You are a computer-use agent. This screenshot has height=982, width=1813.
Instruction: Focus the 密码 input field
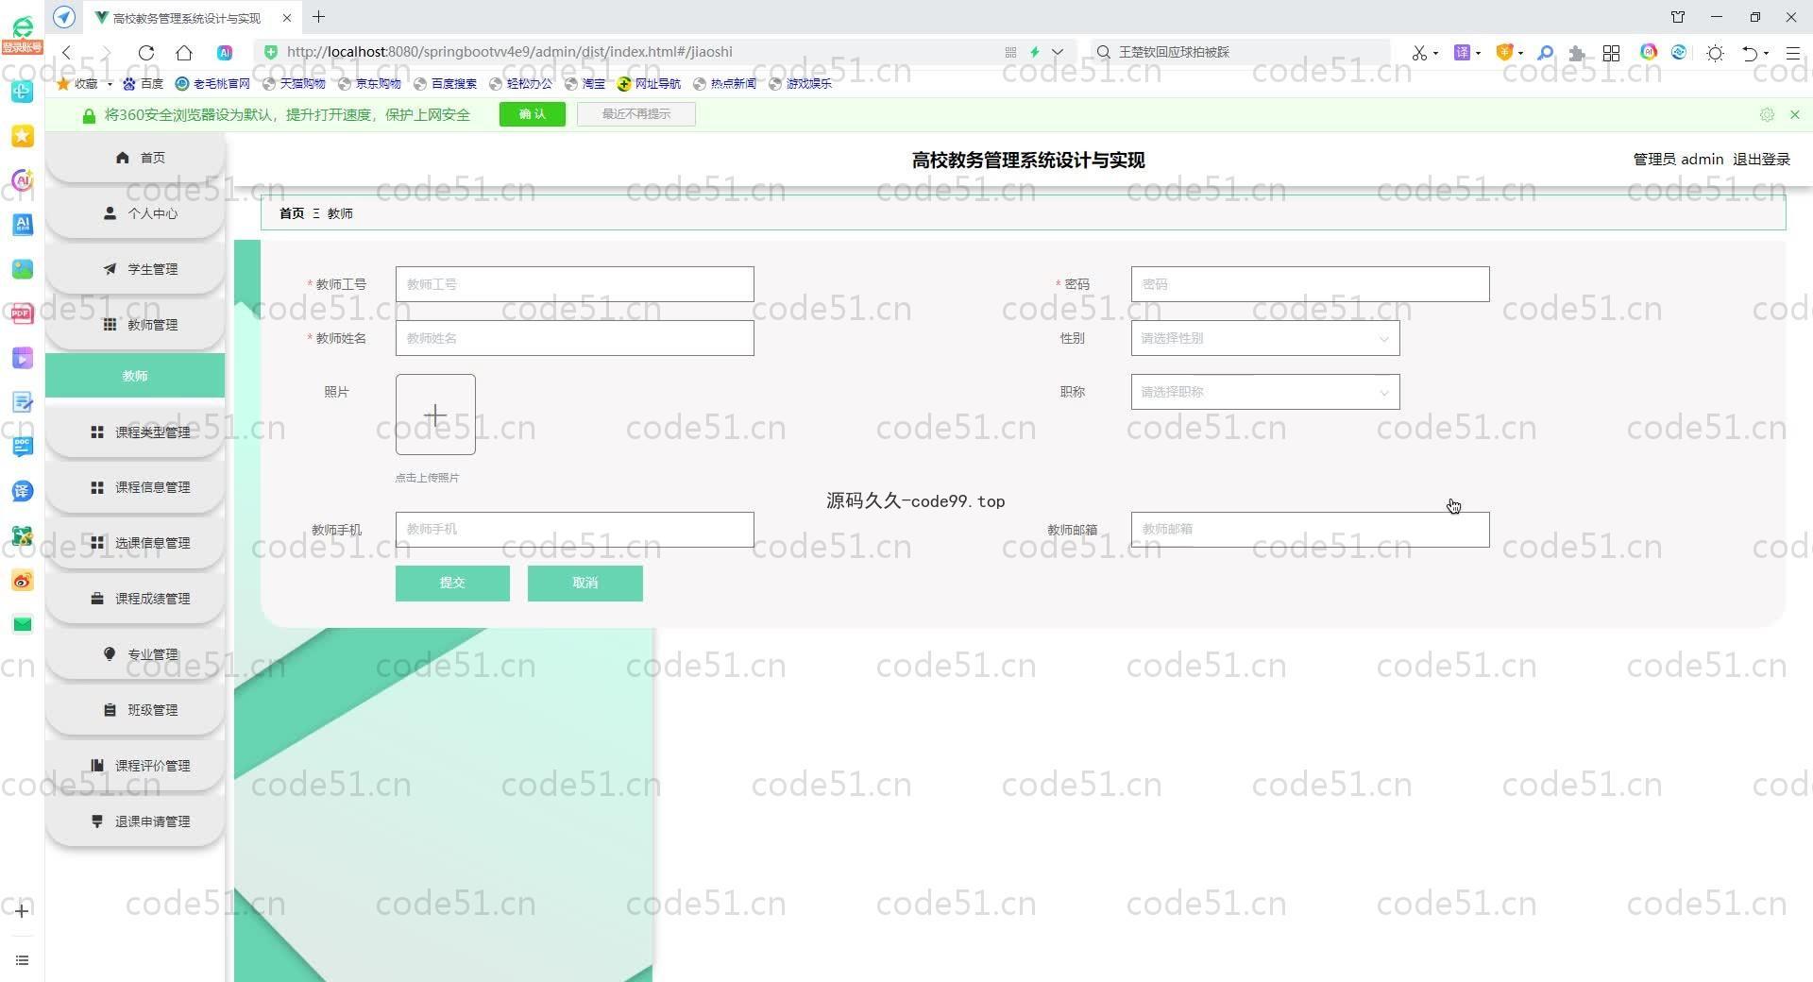[1310, 284]
